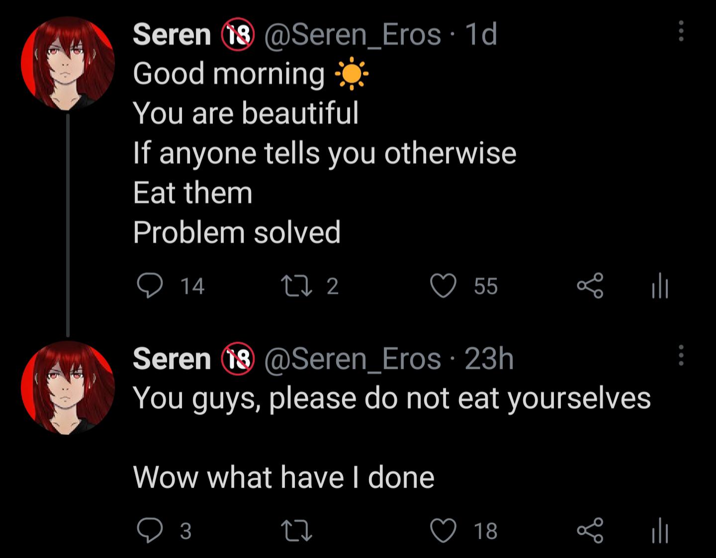716x558 pixels.
Task: Reply to 'please do not eat yourselves' tweet
Action: click(150, 531)
